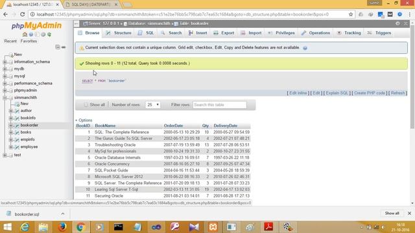415x233 pixels.
Task: Open File Explorer from the taskbar
Action: [x=43, y=227]
